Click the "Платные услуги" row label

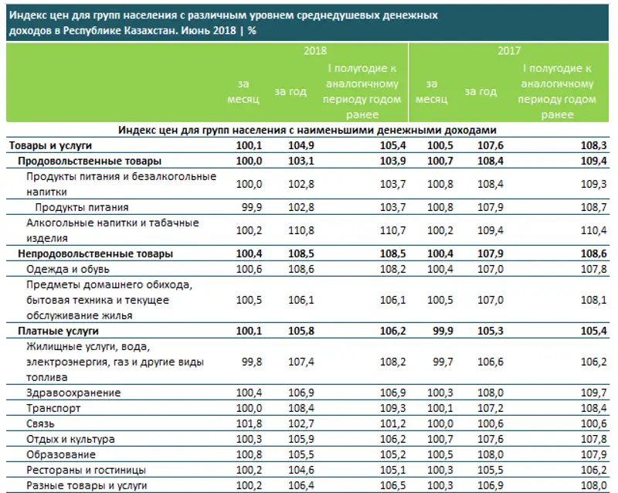tap(56, 331)
